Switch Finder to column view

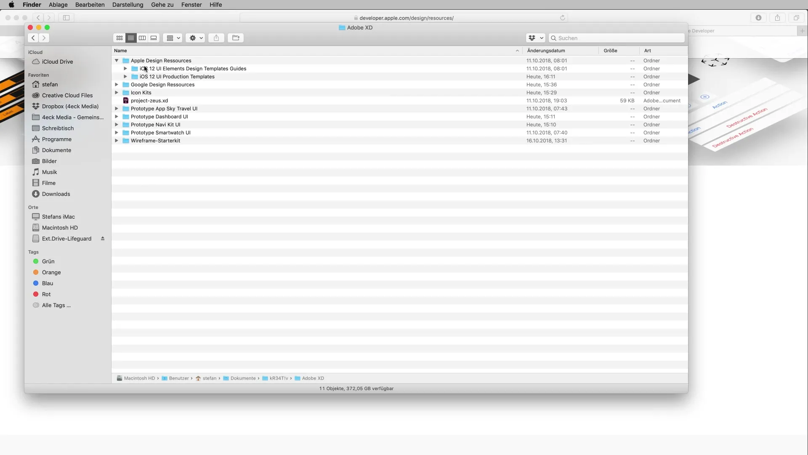(x=142, y=38)
